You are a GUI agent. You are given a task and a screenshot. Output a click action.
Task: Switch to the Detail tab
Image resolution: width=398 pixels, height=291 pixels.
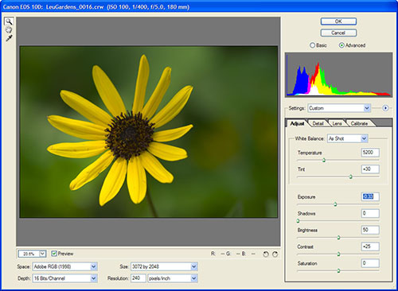click(x=318, y=123)
